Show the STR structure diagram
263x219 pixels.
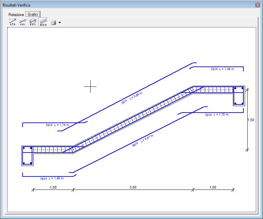pyautogui.click(x=12, y=22)
